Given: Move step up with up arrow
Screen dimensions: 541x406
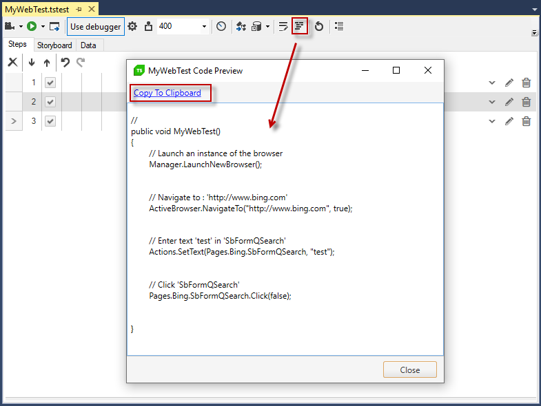Looking at the screenshot, I should (x=47, y=63).
